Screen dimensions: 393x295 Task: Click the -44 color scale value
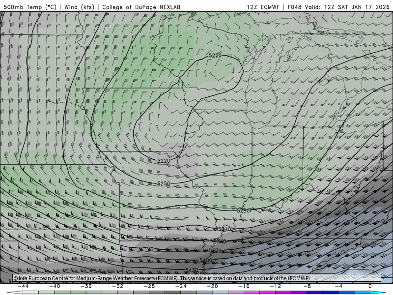[x=23, y=286]
